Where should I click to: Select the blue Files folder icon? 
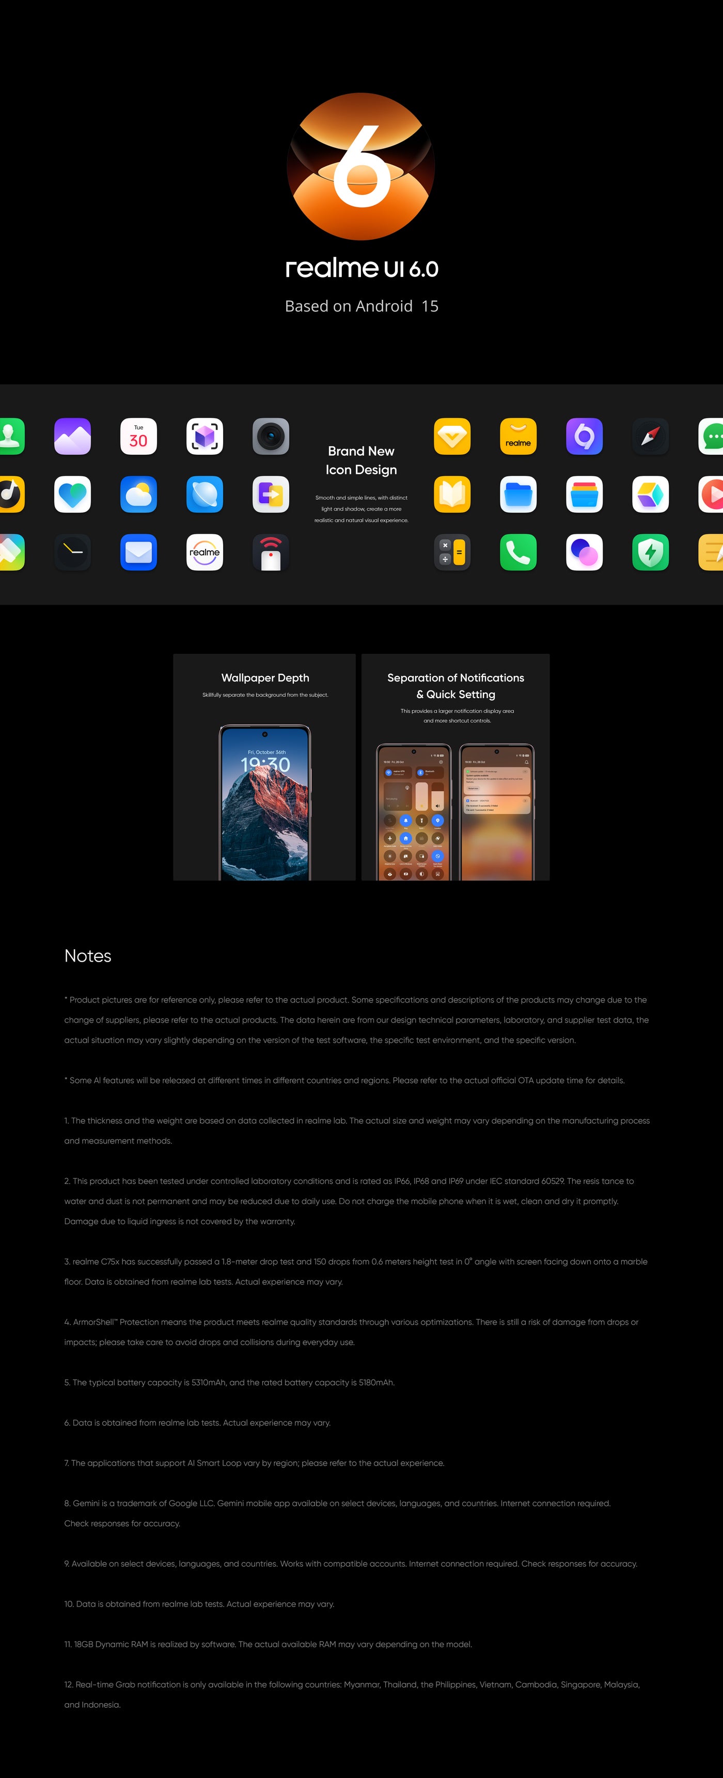click(x=518, y=494)
